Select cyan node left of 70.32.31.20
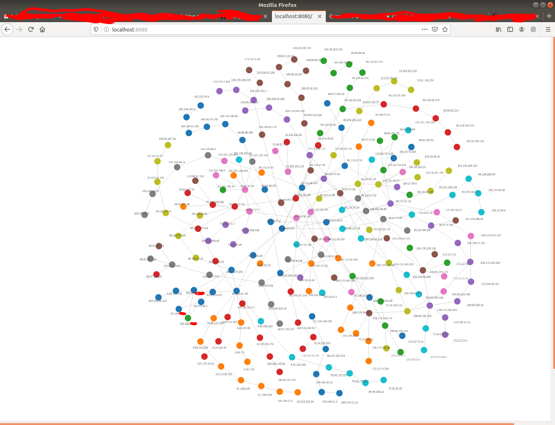 [384, 380]
